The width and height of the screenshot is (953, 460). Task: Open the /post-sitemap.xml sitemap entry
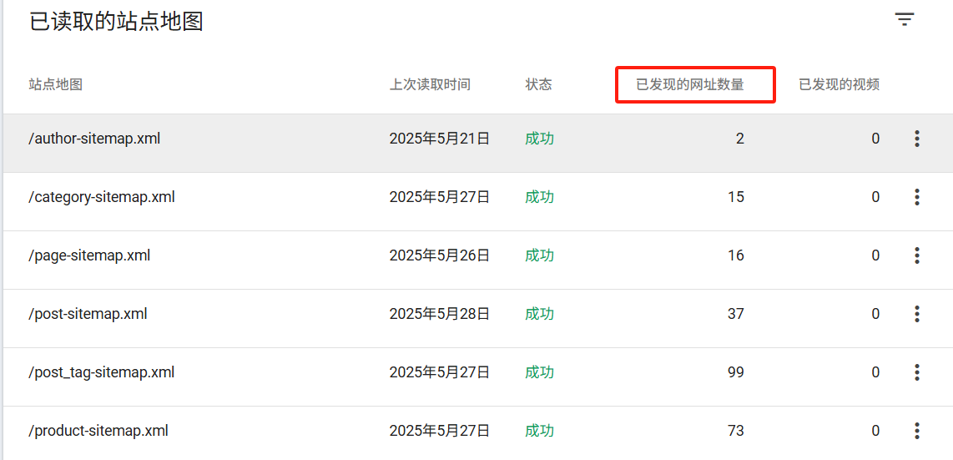pos(88,314)
